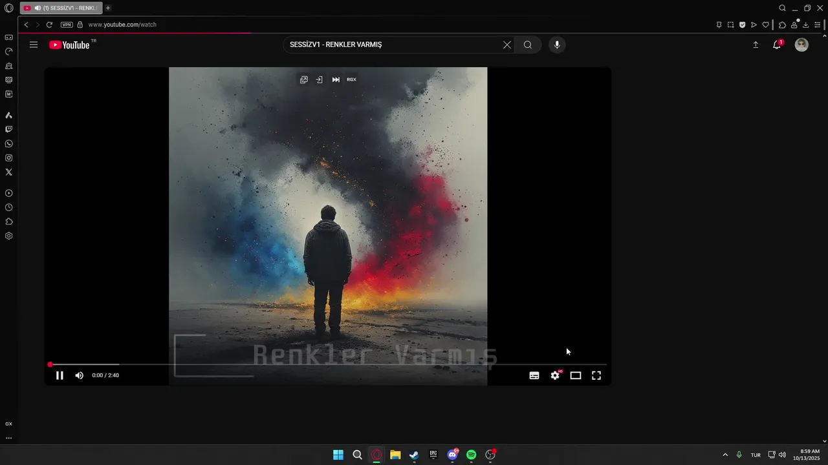Open GX Control speedometer icon in sidebar
Viewport: 828px width, 465px height.
(8, 52)
